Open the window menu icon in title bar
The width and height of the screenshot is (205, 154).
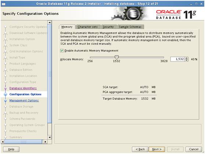click(4, 4)
